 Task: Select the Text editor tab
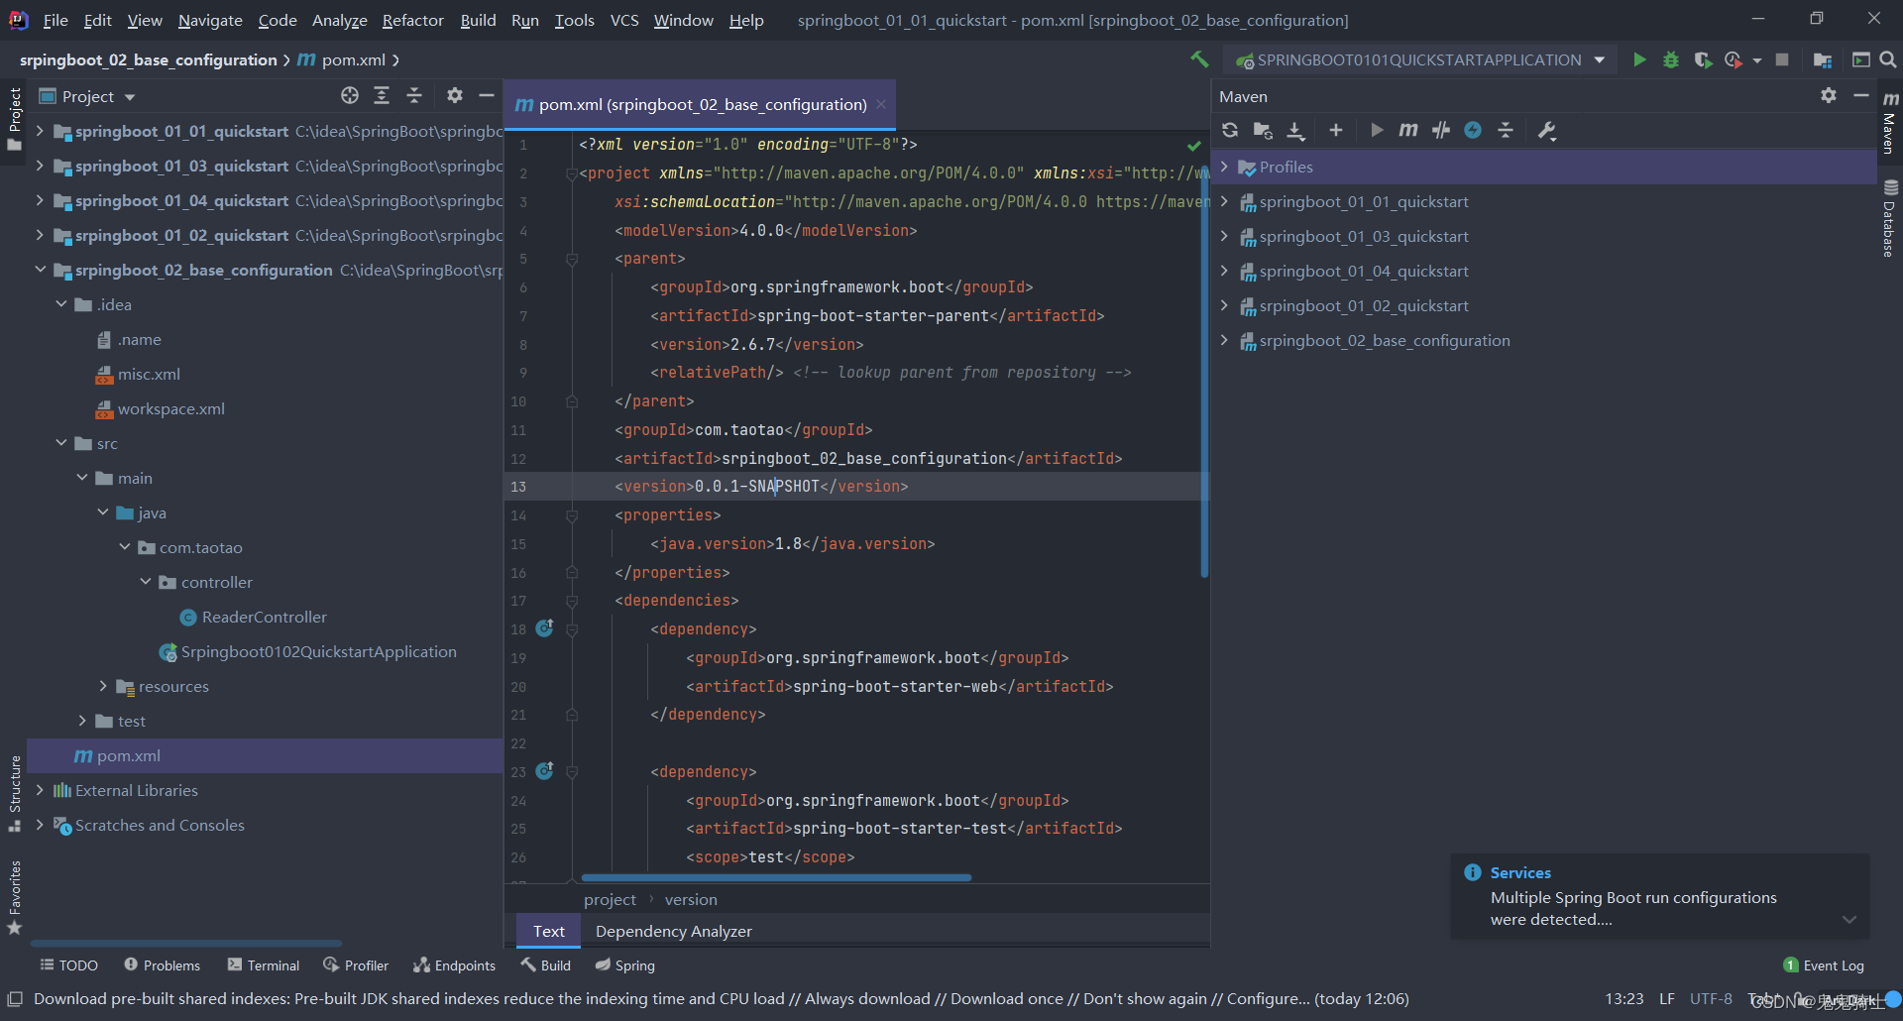[x=548, y=931]
